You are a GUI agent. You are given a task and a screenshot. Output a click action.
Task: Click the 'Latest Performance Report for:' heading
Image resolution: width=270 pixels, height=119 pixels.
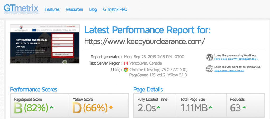coord(148,30)
